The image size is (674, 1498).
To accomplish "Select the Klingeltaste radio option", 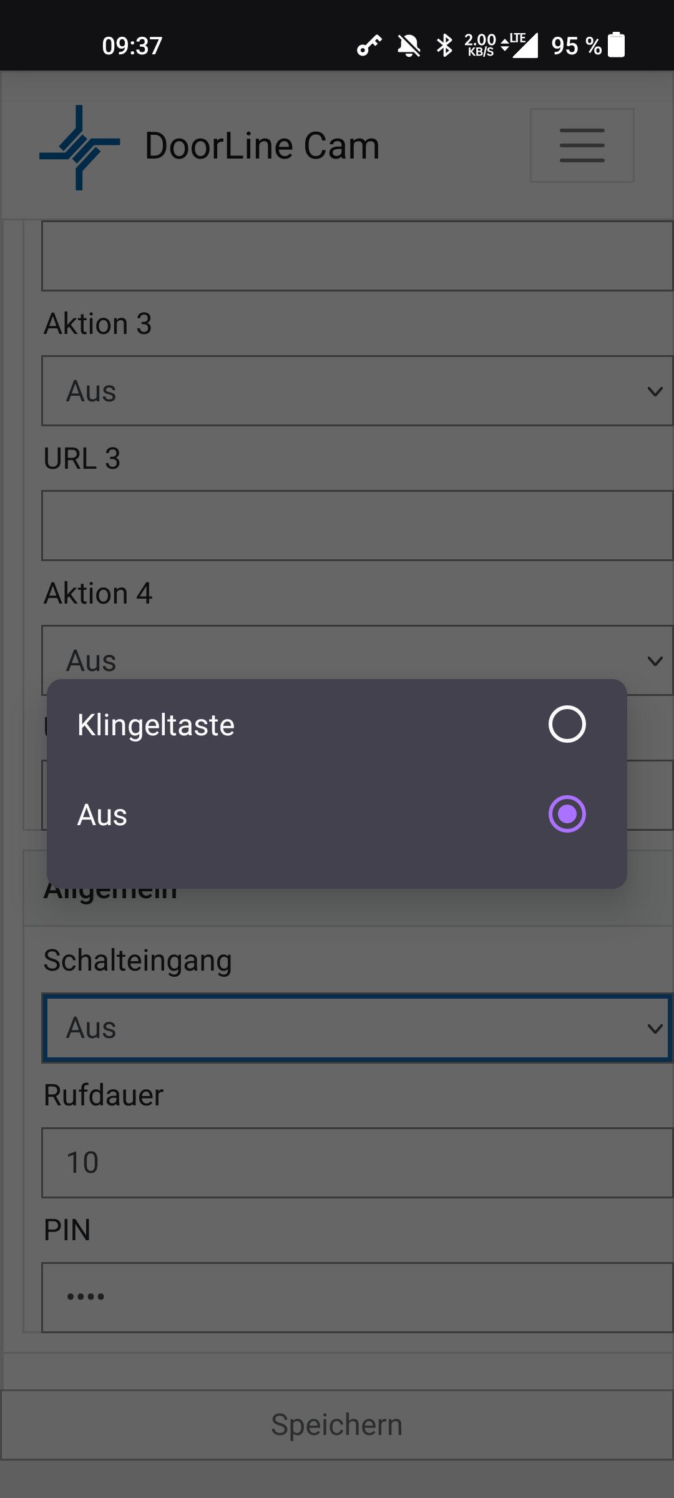I will (x=567, y=724).
